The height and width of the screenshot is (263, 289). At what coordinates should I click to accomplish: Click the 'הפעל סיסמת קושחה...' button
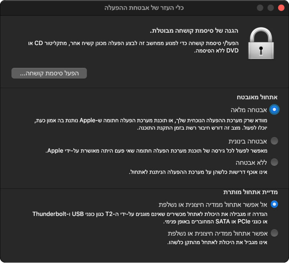coord(49,73)
